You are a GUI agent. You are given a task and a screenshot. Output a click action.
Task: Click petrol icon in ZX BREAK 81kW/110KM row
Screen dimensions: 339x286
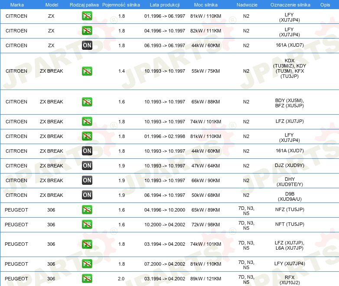pos(87,136)
